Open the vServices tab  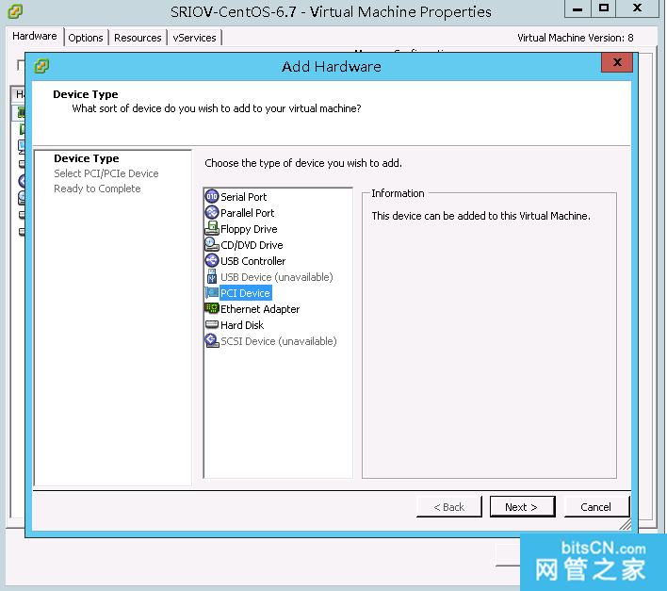(194, 38)
